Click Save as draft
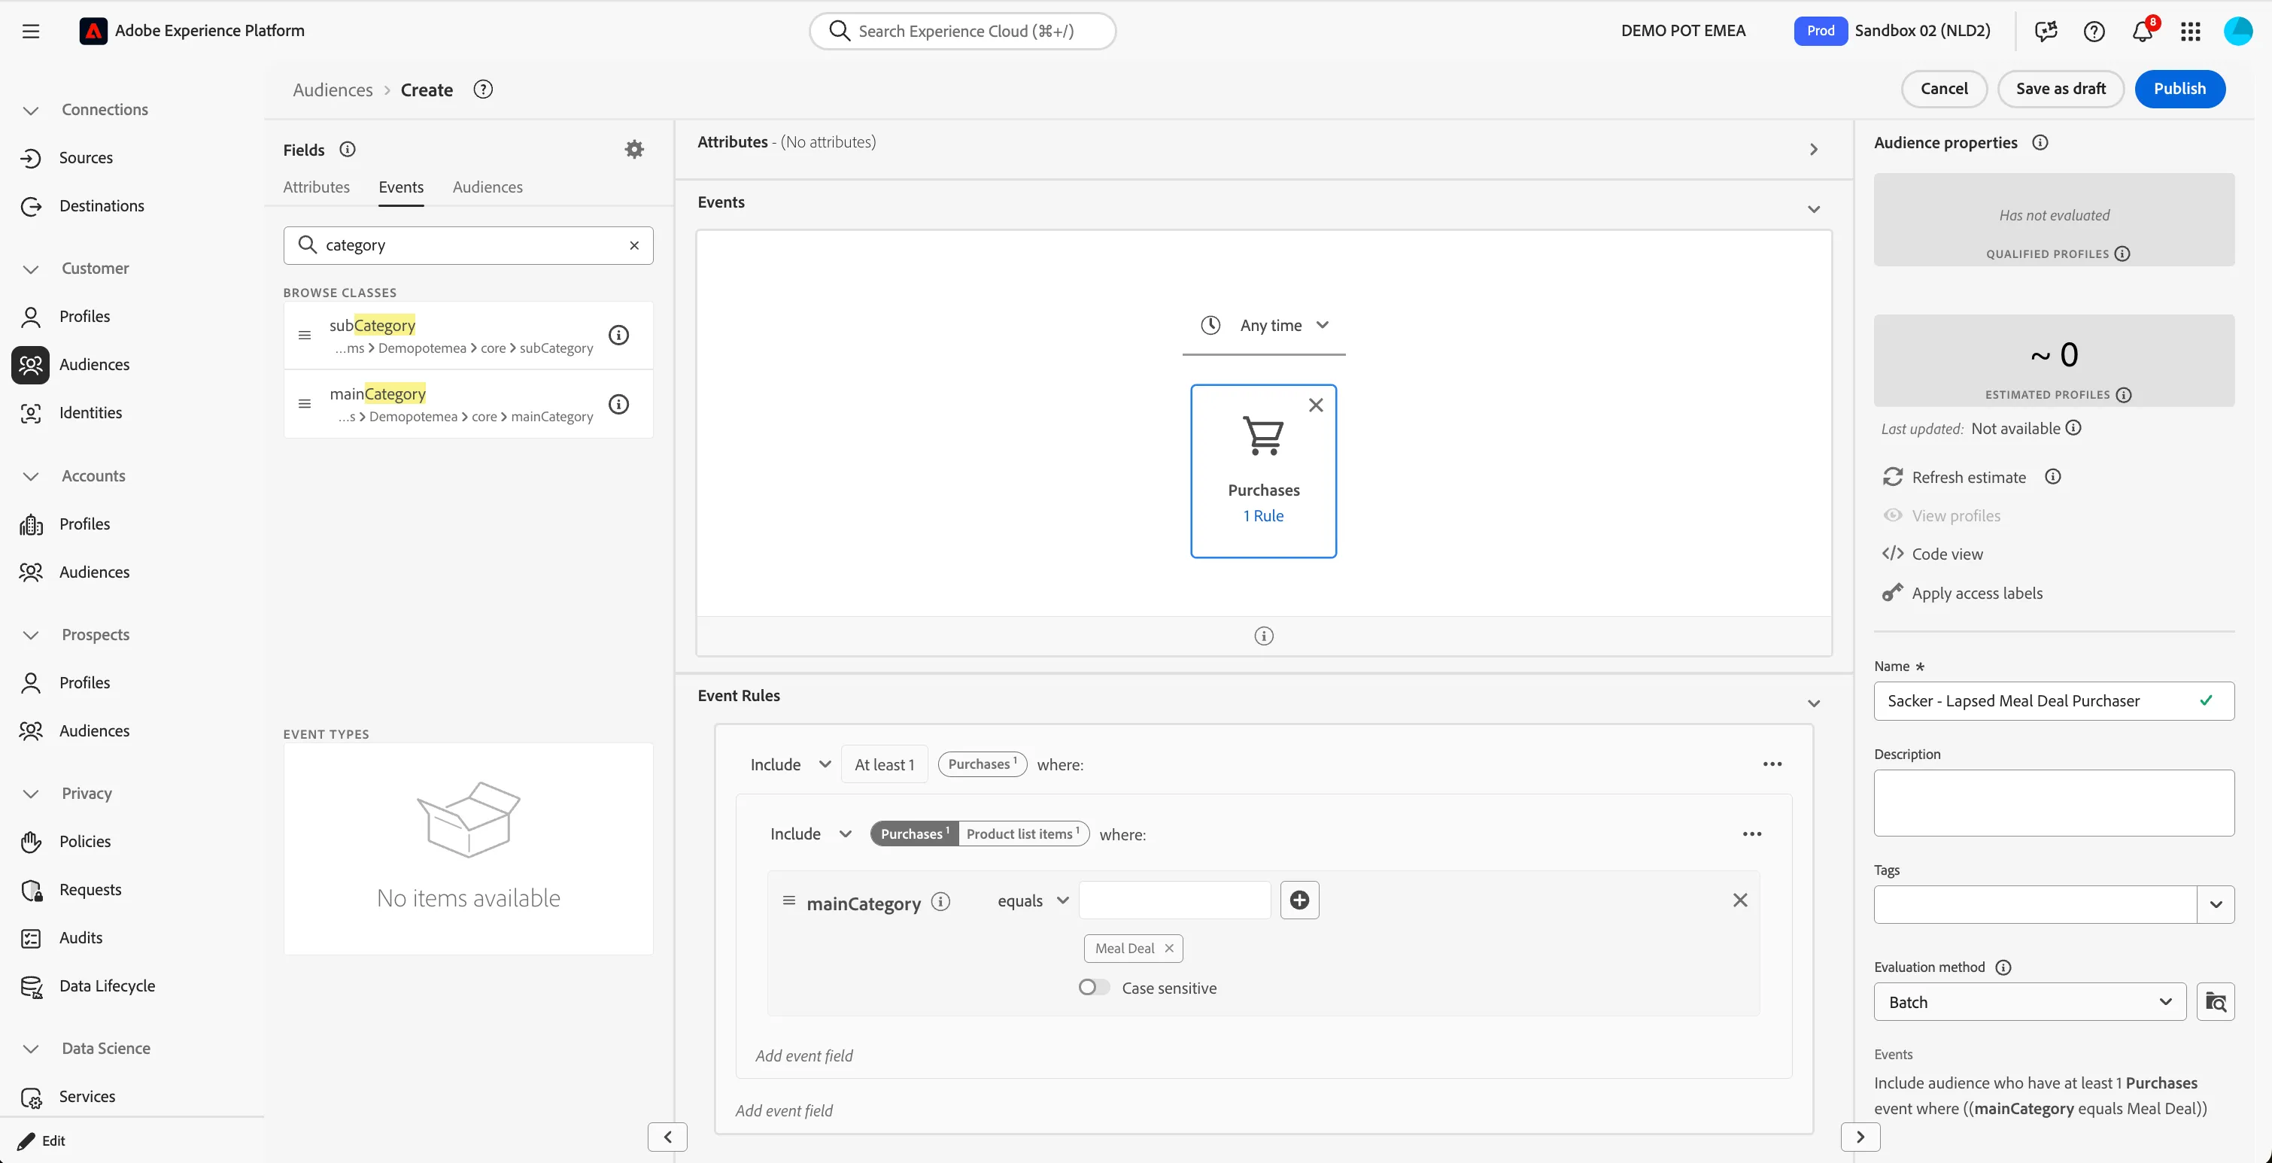The width and height of the screenshot is (2272, 1163). coord(2061,88)
